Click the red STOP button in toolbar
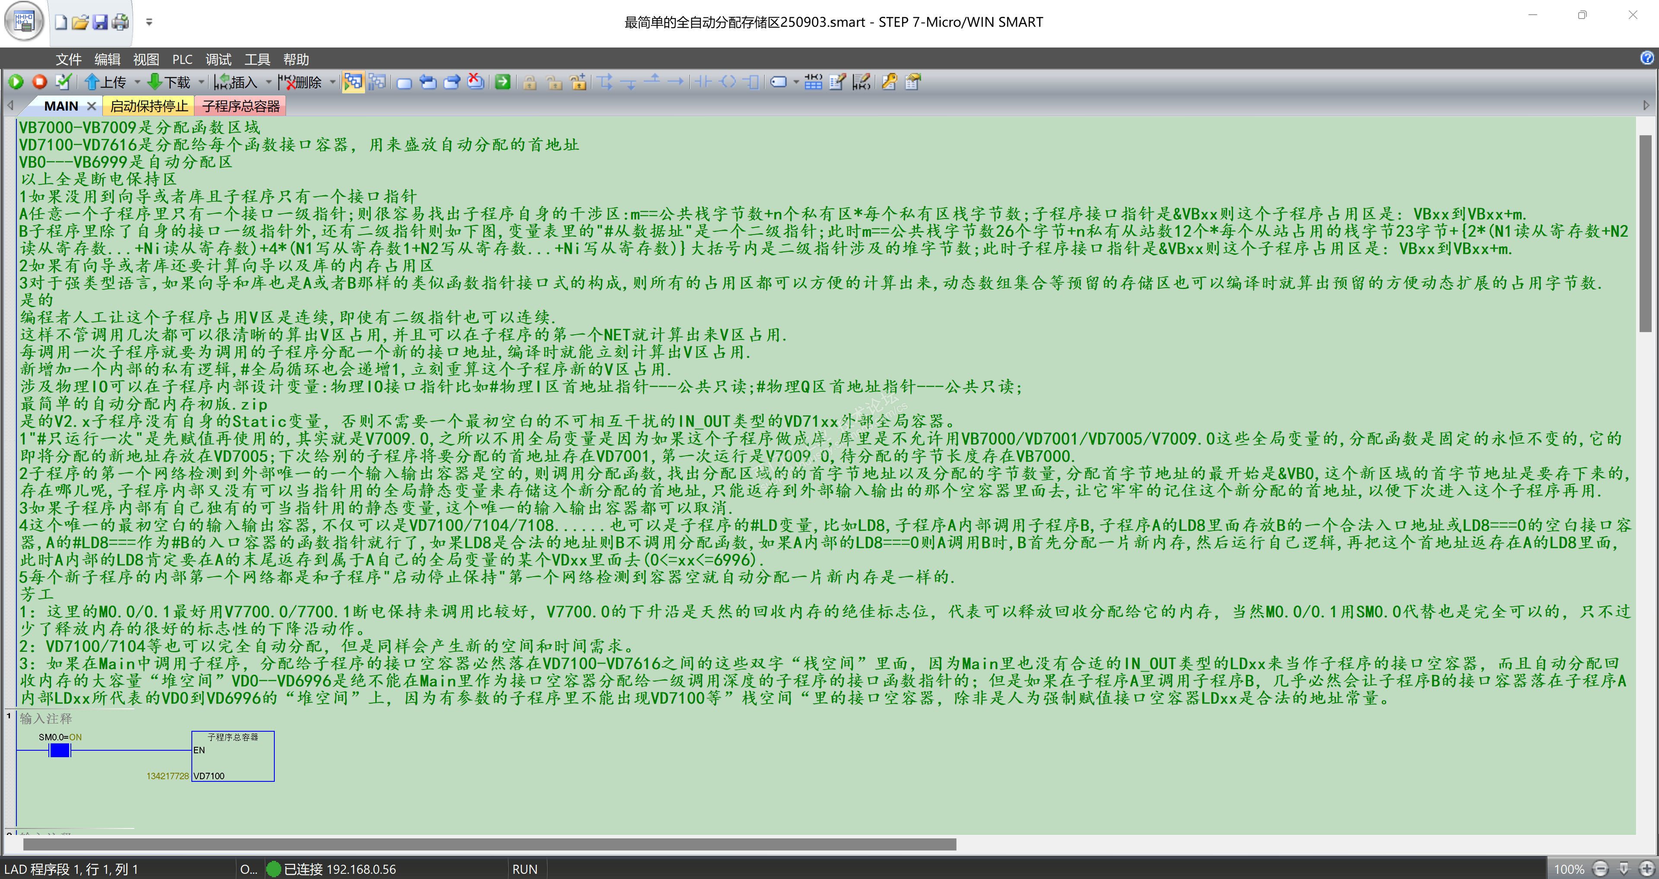 click(x=40, y=82)
